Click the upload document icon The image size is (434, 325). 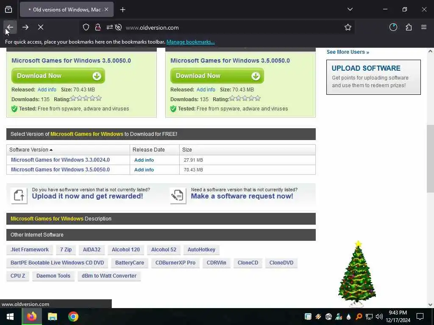pyautogui.click(x=19, y=196)
